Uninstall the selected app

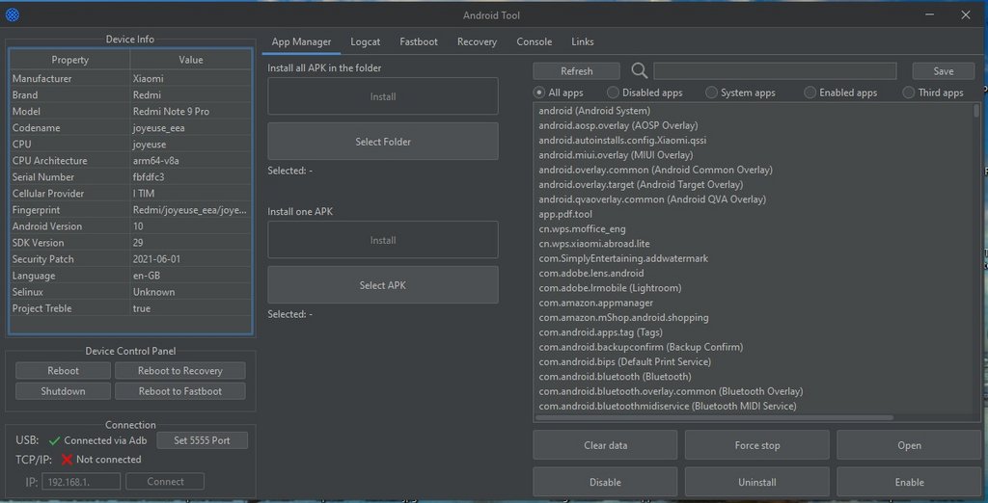coord(757,482)
